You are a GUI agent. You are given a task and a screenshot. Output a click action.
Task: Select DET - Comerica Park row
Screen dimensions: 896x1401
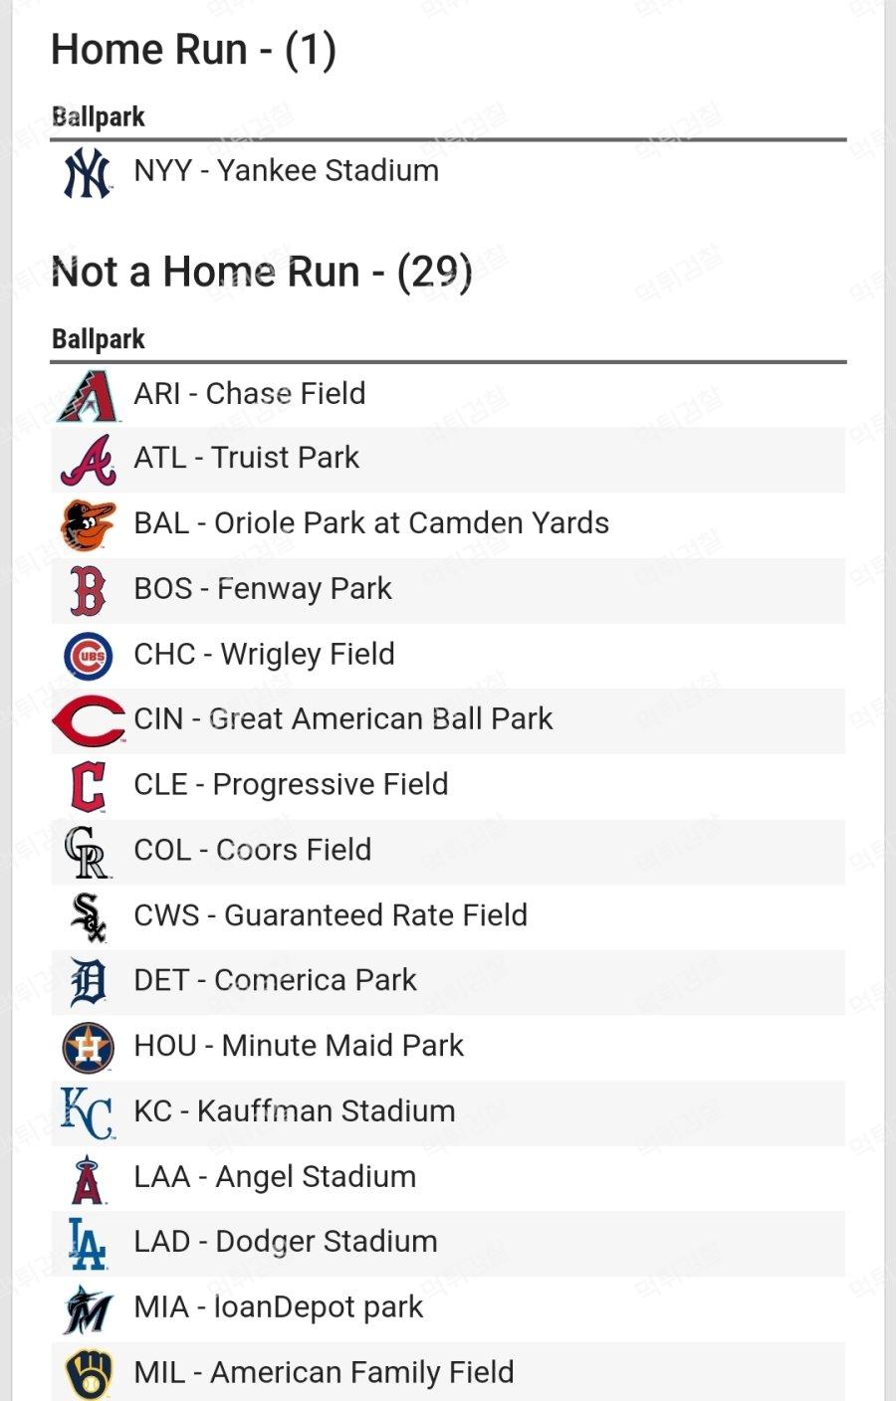(x=448, y=982)
